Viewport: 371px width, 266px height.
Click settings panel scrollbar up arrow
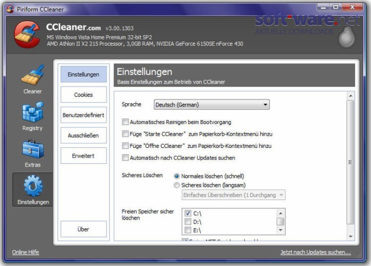(x=351, y=96)
